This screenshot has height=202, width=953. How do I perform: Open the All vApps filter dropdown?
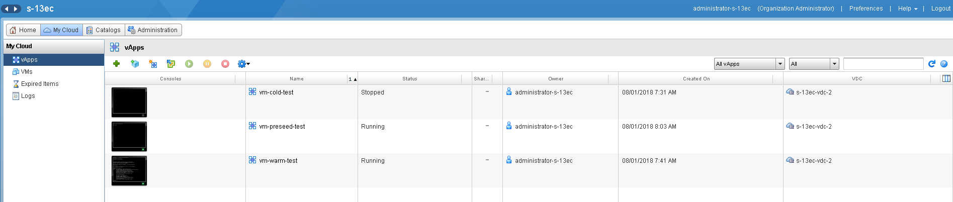click(x=749, y=64)
